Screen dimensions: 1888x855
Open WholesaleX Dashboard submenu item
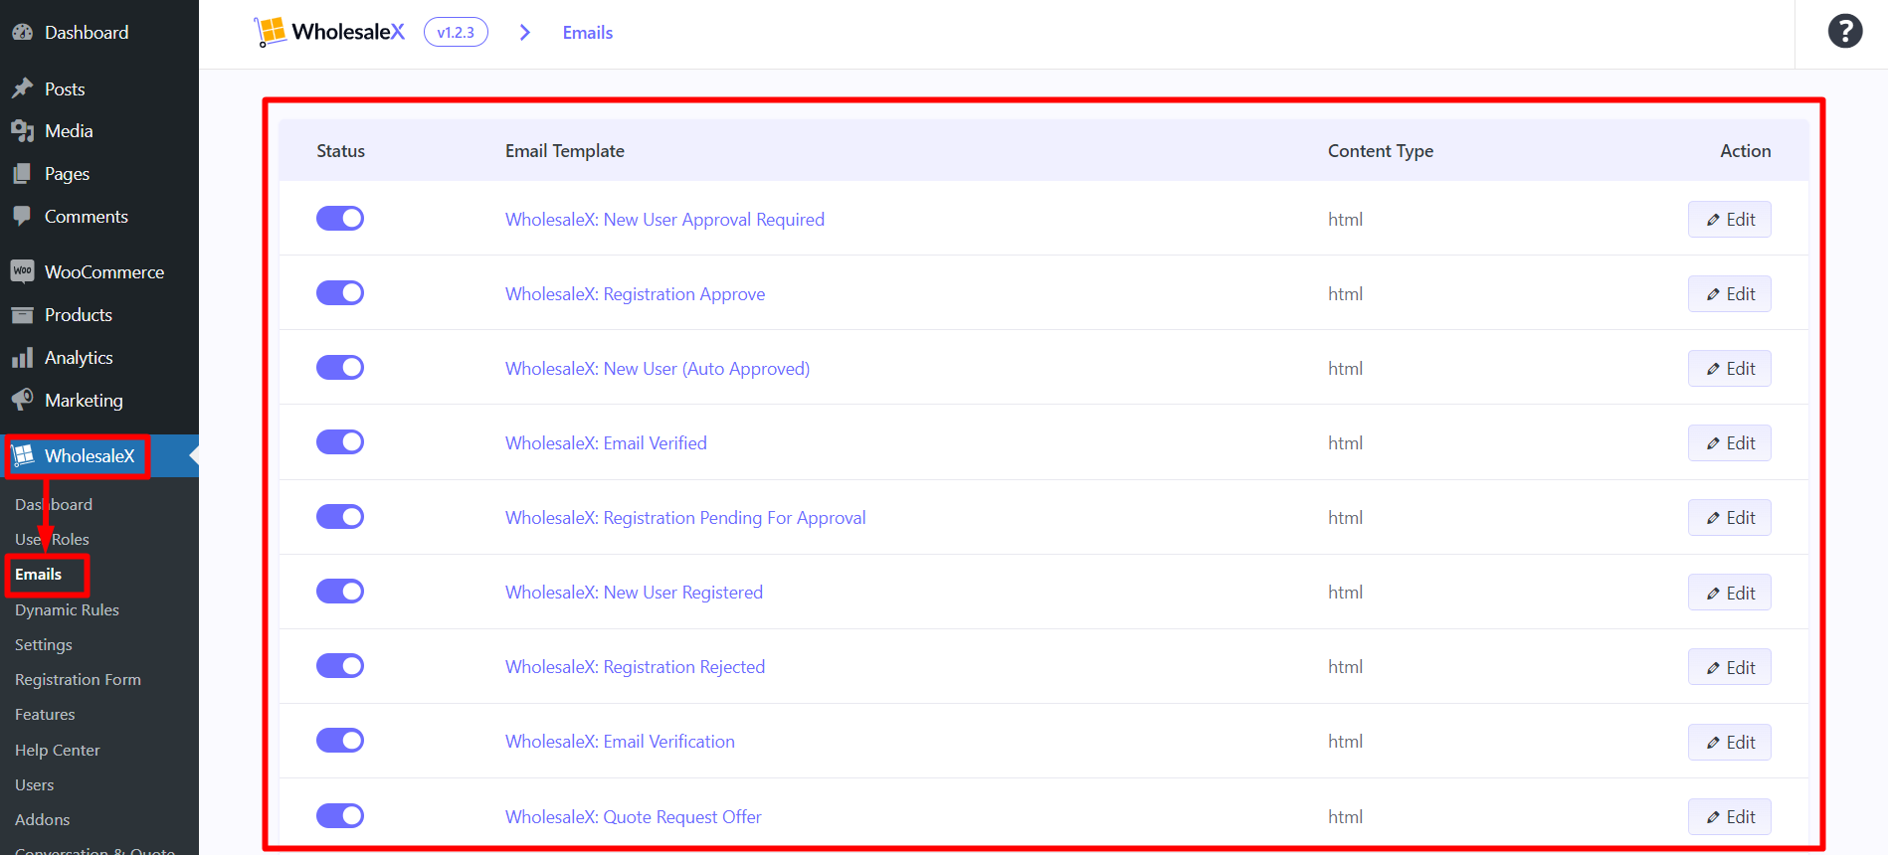pos(54,504)
